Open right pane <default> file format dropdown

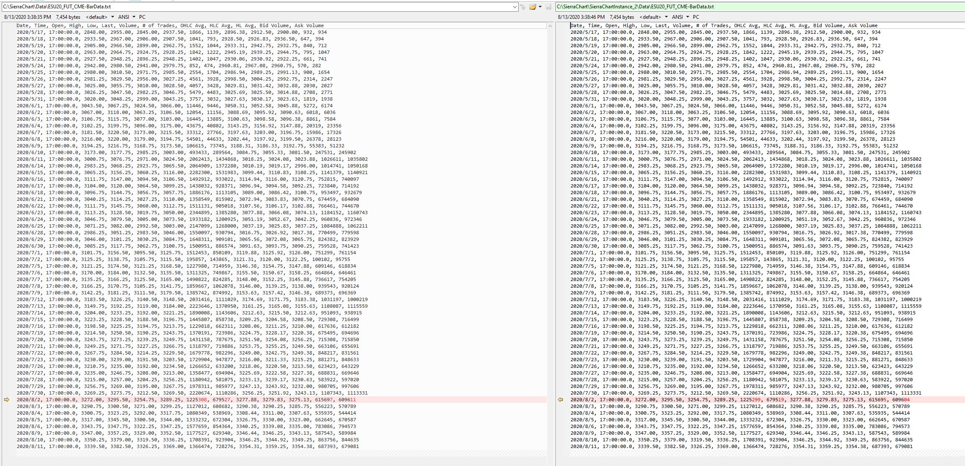pos(666,17)
